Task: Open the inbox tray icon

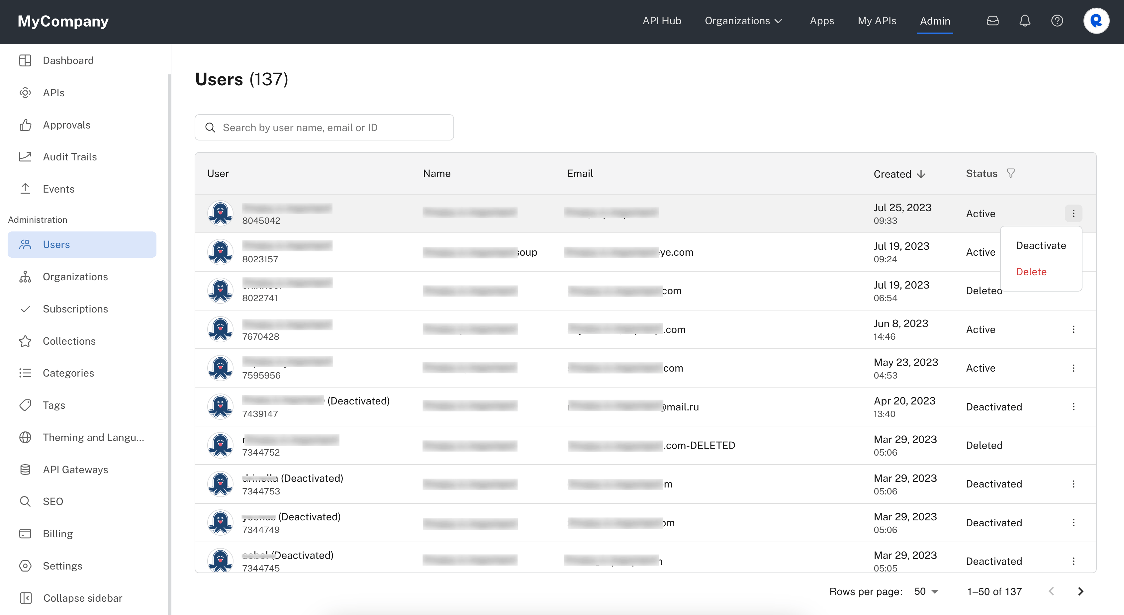Action: coord(993,21)
